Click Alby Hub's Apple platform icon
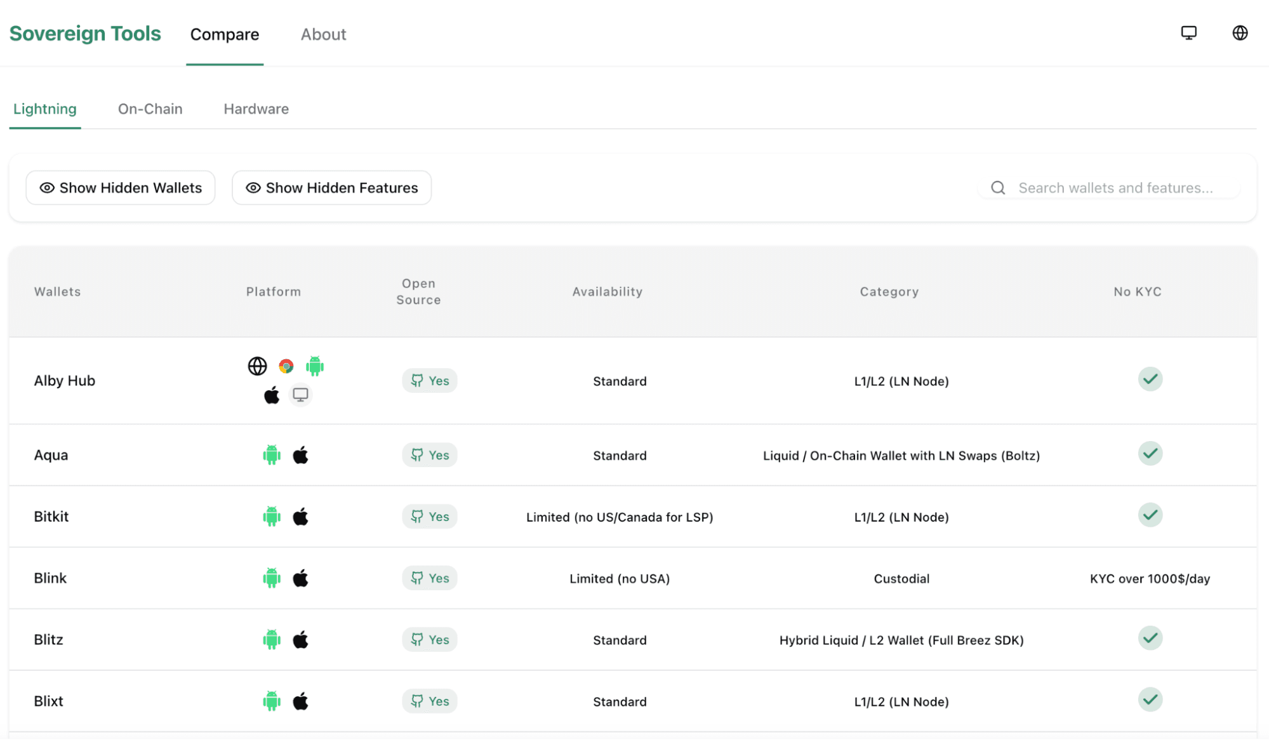Image resolution: width=1269 pixels, height=740 pixels. coord(272,395)
